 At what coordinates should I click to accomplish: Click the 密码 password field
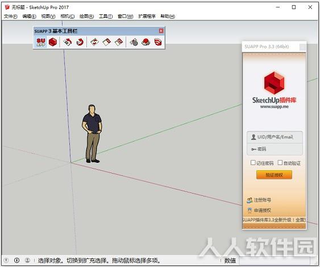[x=275, y=149]
